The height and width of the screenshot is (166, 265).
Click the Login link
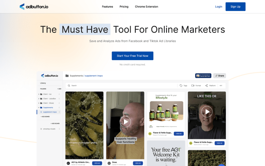(x=219, y=7)
